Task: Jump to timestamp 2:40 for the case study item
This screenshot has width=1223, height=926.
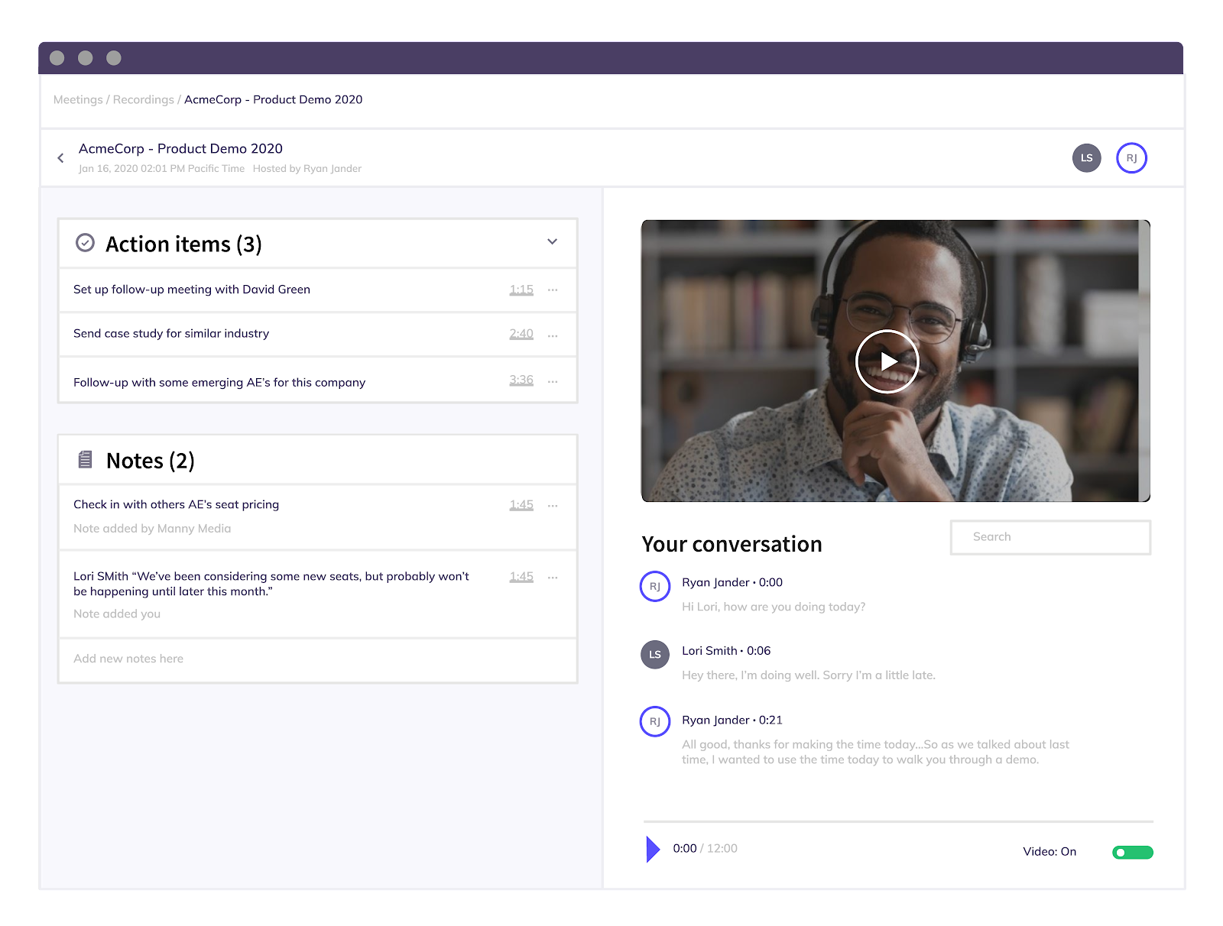Action: pos(521,334)
